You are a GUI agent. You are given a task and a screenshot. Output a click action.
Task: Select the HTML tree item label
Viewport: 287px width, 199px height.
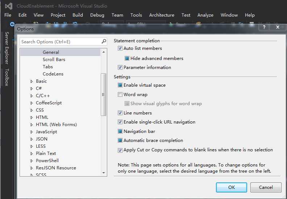(42, 117)
